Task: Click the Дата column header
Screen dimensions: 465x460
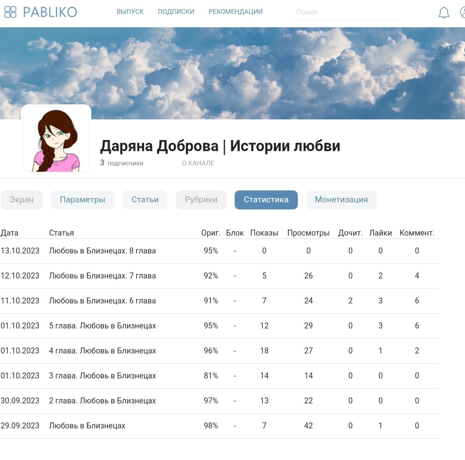Action: [10, 233]
